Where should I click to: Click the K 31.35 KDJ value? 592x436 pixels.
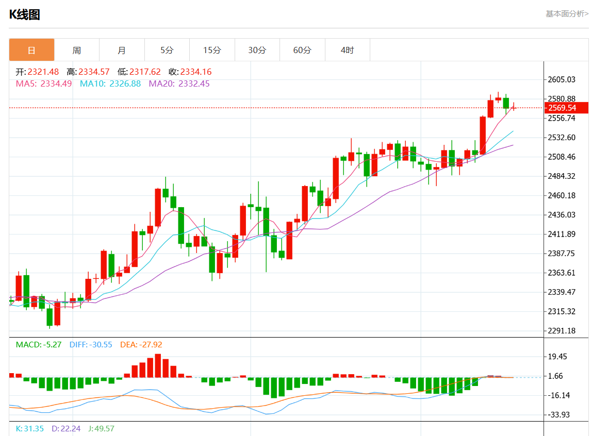click(30, 428)
